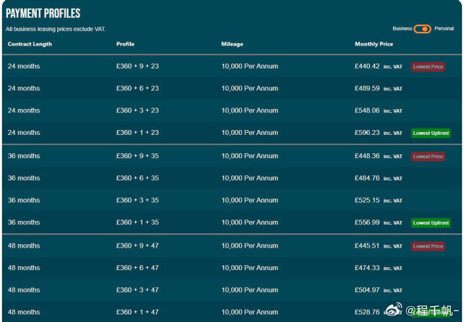The image size is (464, 322).
Task: Click the £548.06 monthly price
Action: (367, 110)
